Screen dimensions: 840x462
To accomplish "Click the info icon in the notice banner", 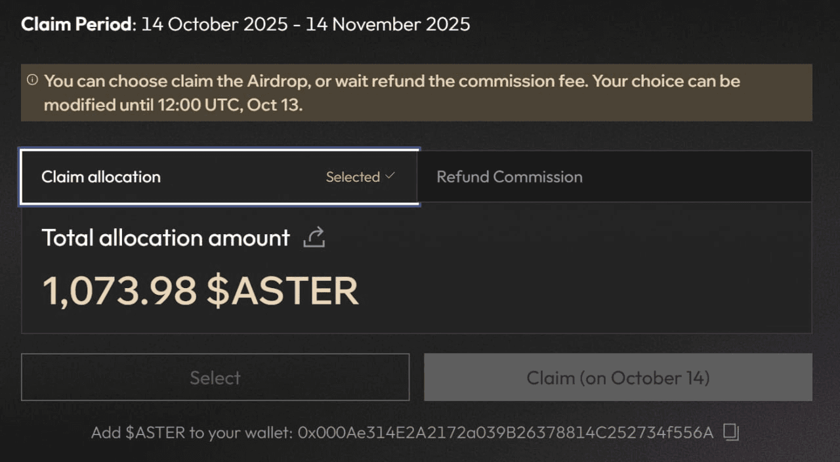I will (31, 80).
